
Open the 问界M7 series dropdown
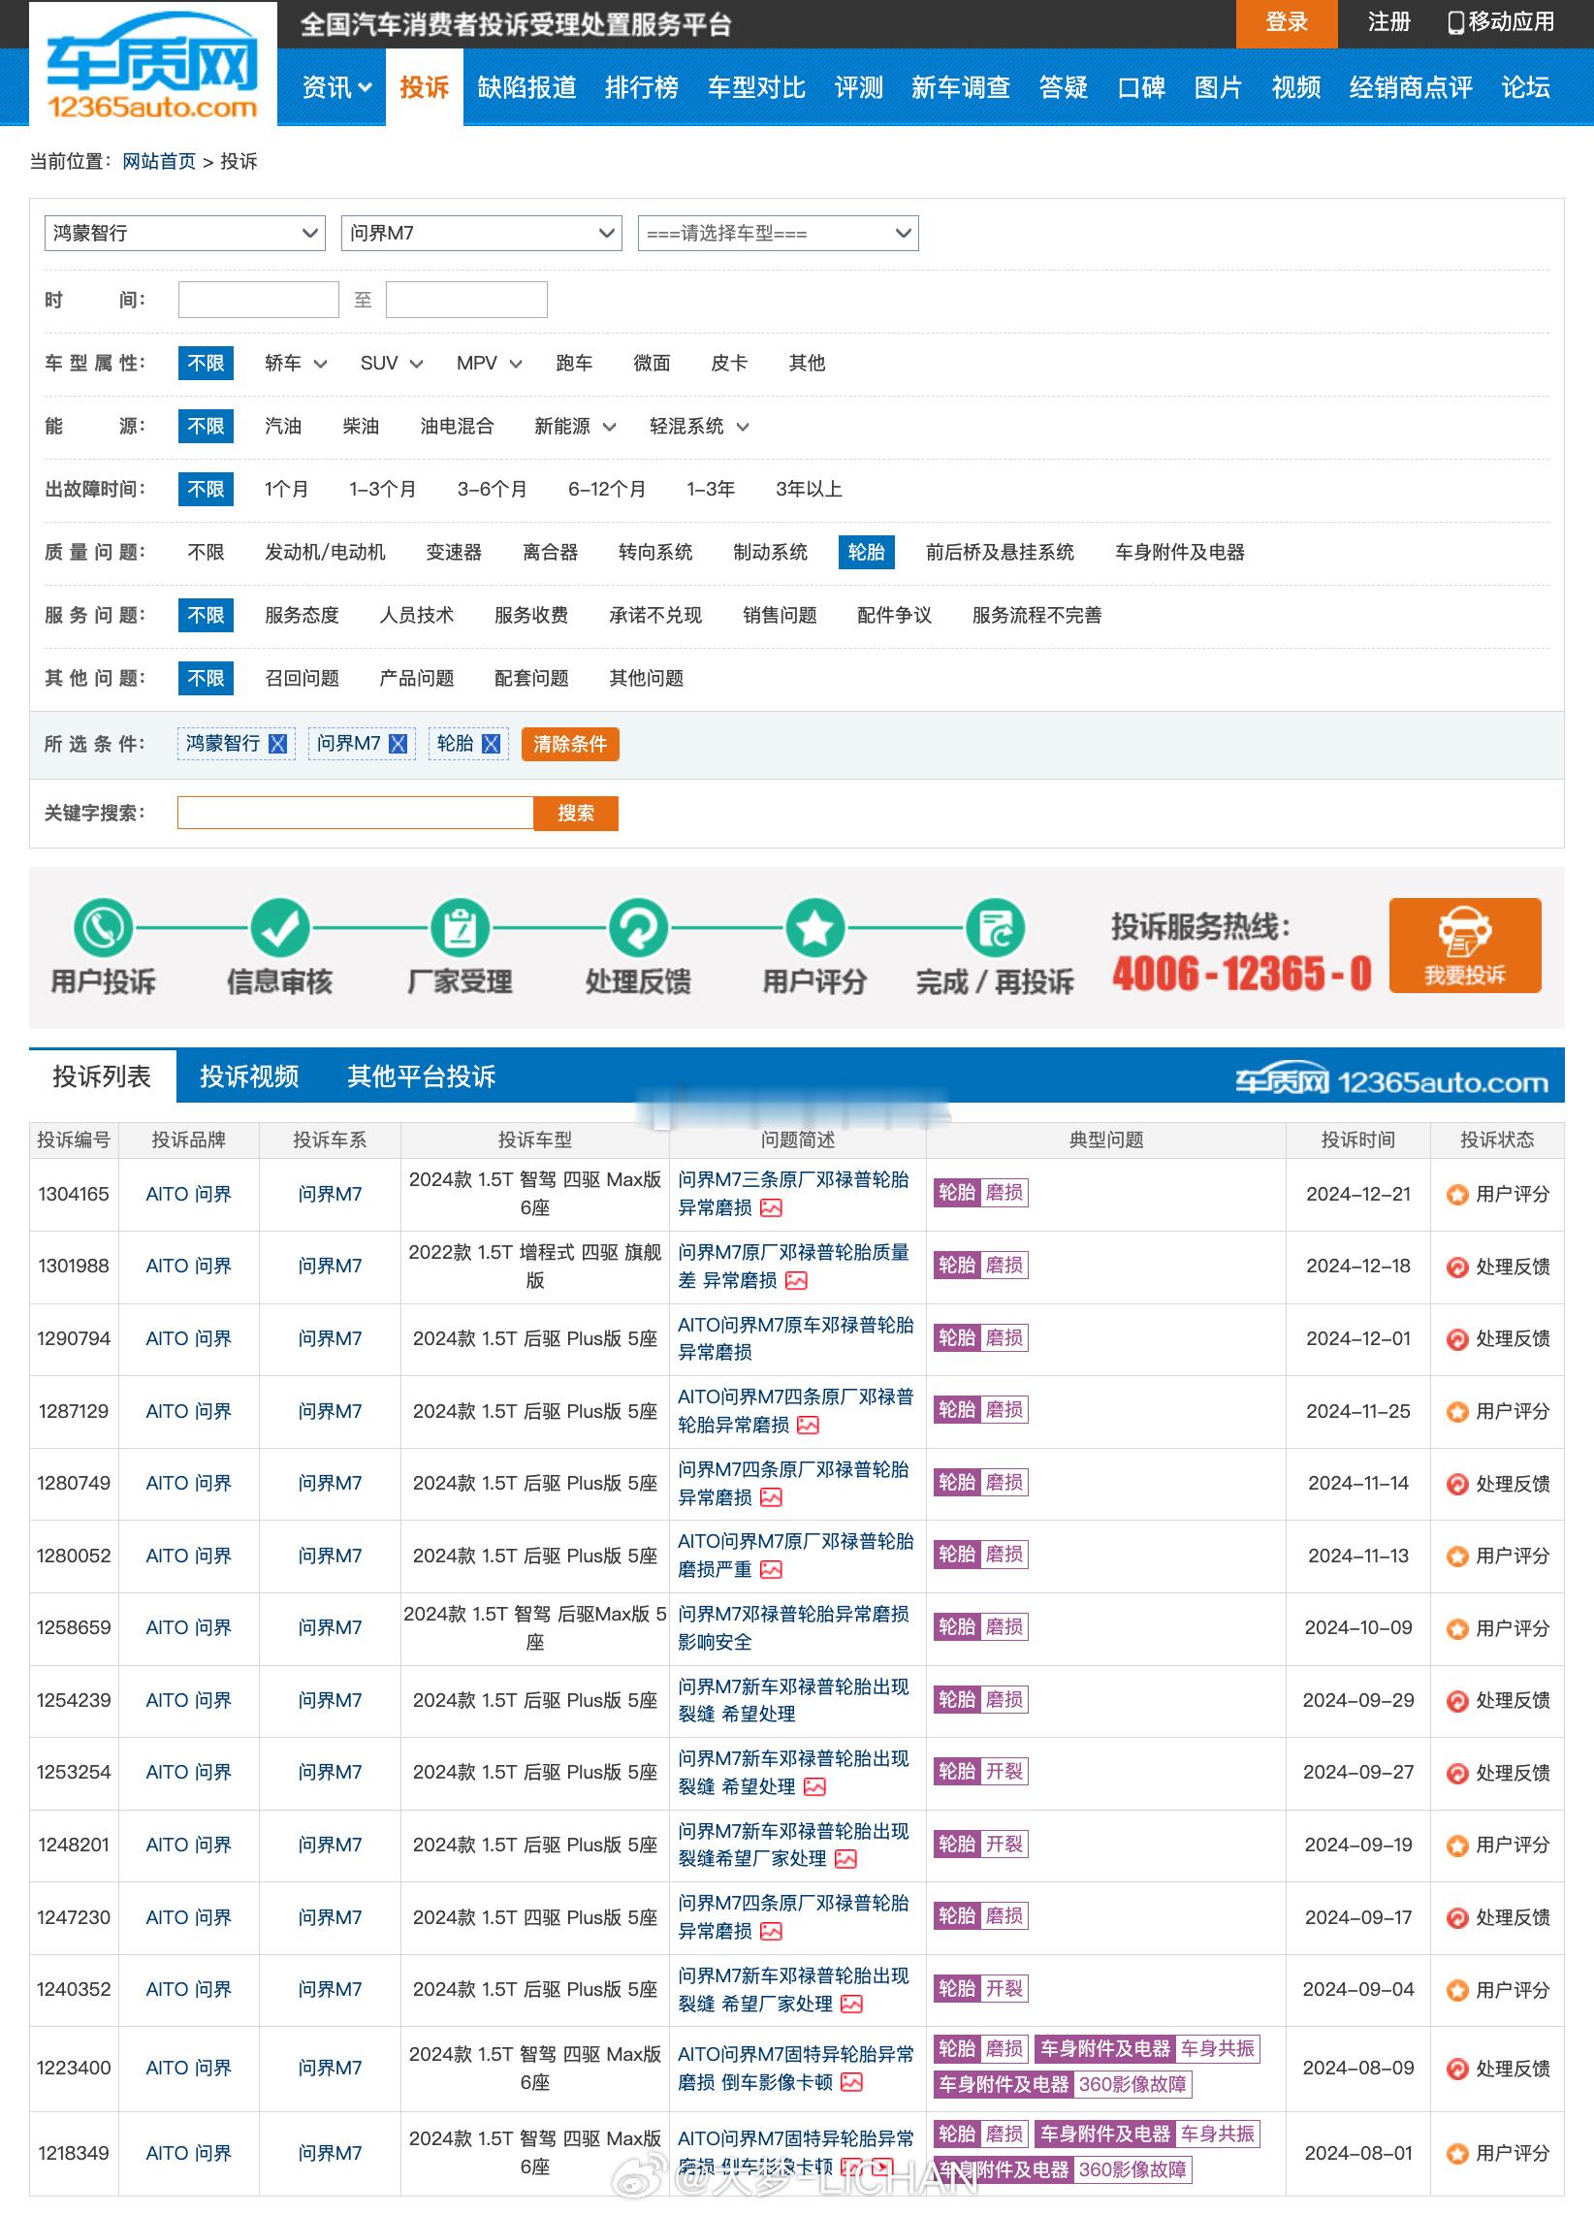tap(482, 234)
